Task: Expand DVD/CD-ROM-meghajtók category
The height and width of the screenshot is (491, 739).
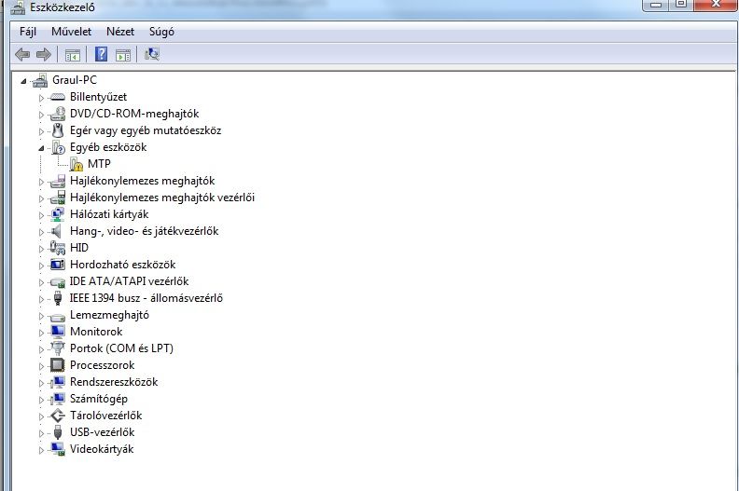Action: pos(41,115)
